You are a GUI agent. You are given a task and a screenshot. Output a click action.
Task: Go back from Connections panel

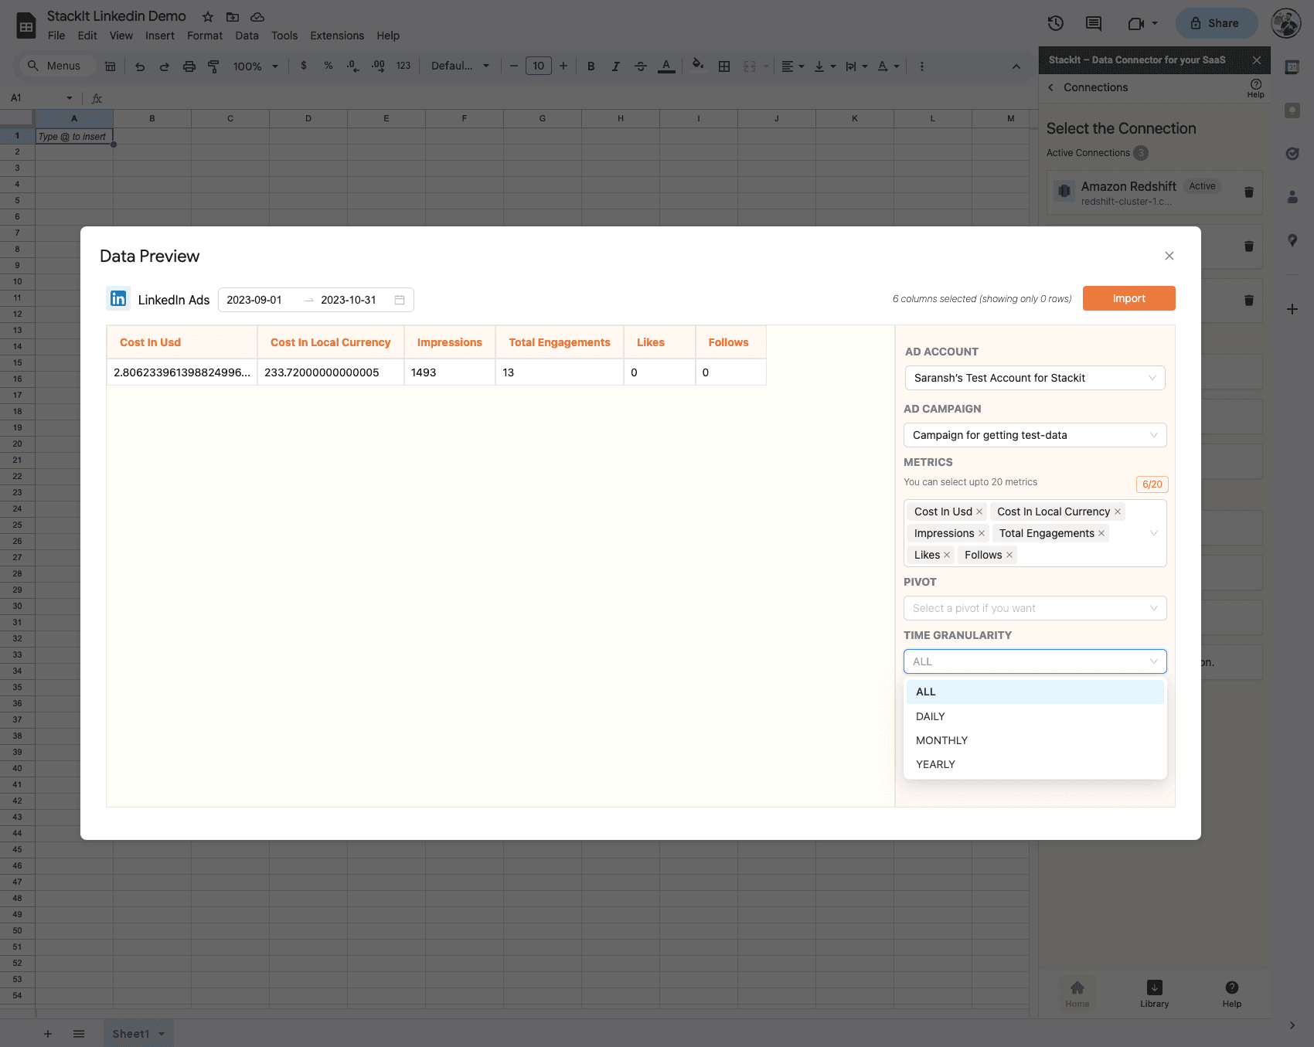pyautogui.click(x=1050, y=87)
